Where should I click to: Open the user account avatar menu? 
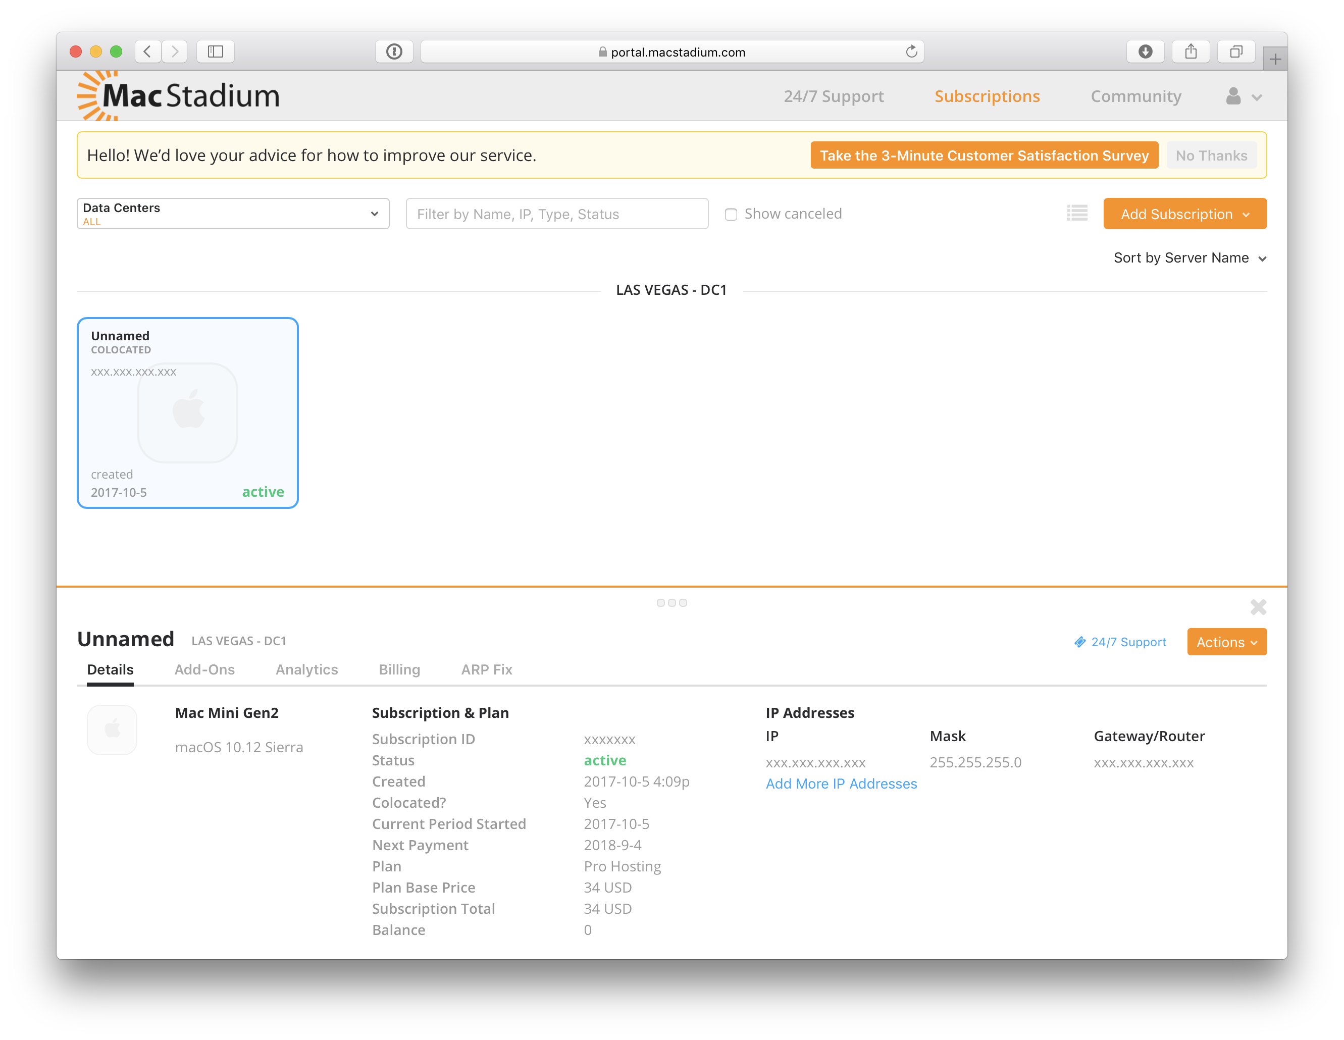click(x=1244, y=96)
